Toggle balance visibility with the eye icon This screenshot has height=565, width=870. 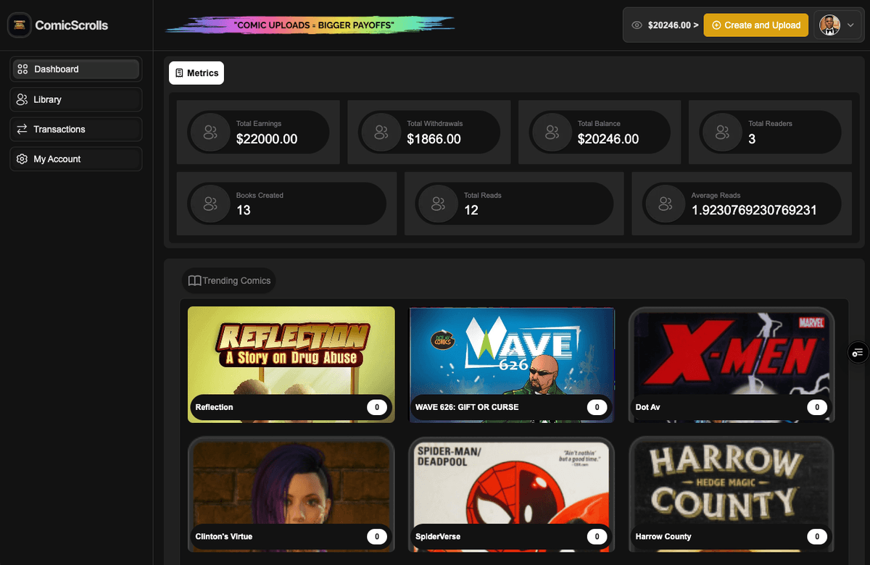[x=637, y=24]
